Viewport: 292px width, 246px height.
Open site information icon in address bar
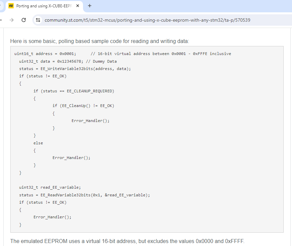[x=38, y=20]
